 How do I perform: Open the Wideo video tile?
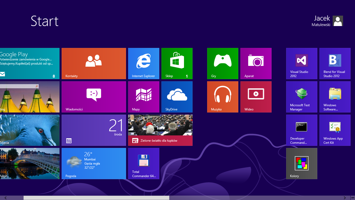(x=256, y=97)
